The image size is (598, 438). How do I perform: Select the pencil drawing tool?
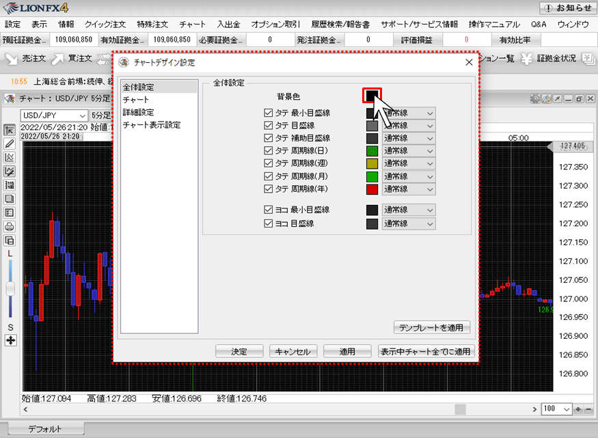coord(10,143)
